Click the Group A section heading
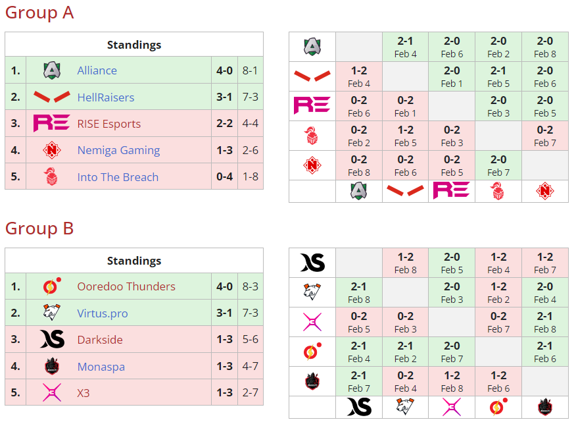576x426 pixels. click(39, 13)
